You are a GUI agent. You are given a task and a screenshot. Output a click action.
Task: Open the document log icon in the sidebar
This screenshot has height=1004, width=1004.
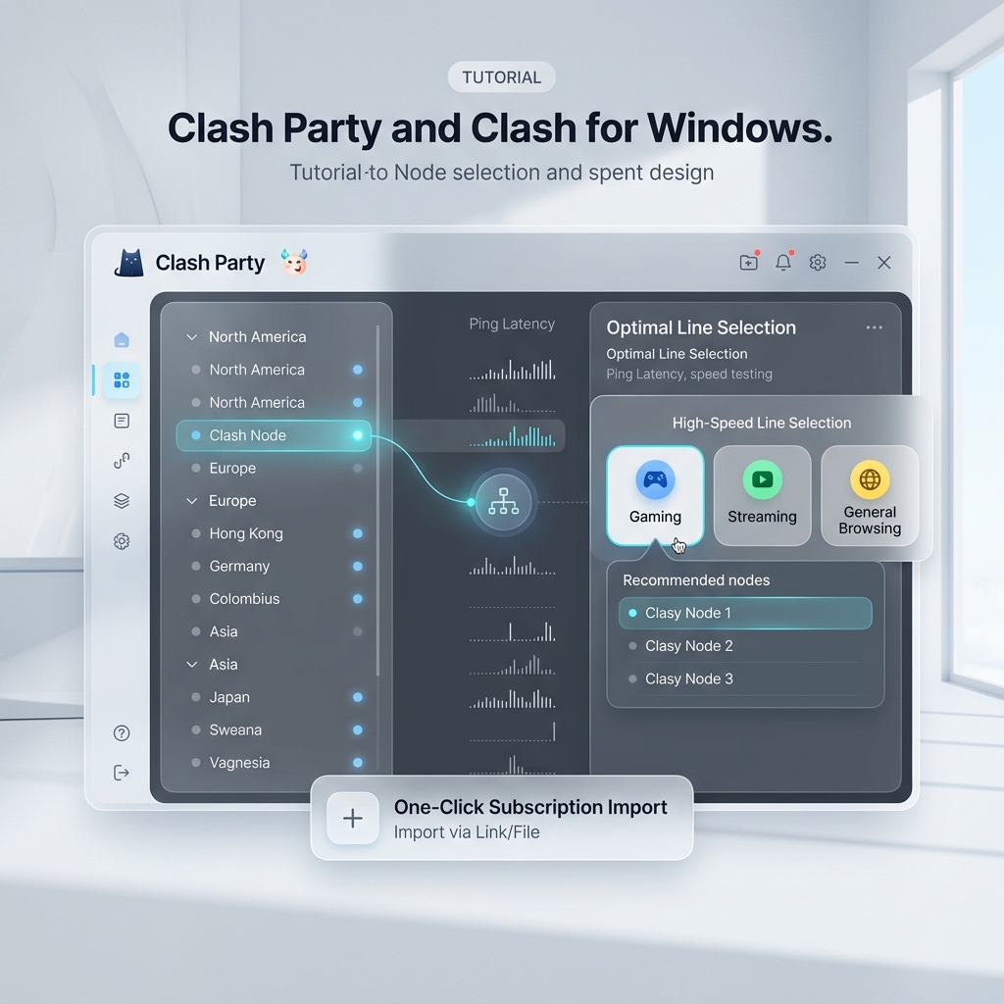tap(122, 421)
